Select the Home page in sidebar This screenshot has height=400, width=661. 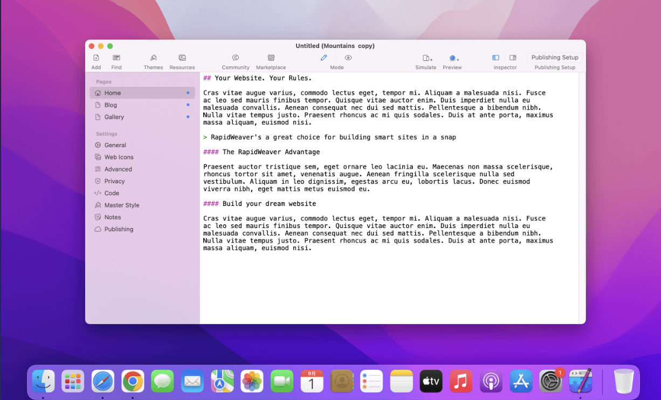[142, 93]
